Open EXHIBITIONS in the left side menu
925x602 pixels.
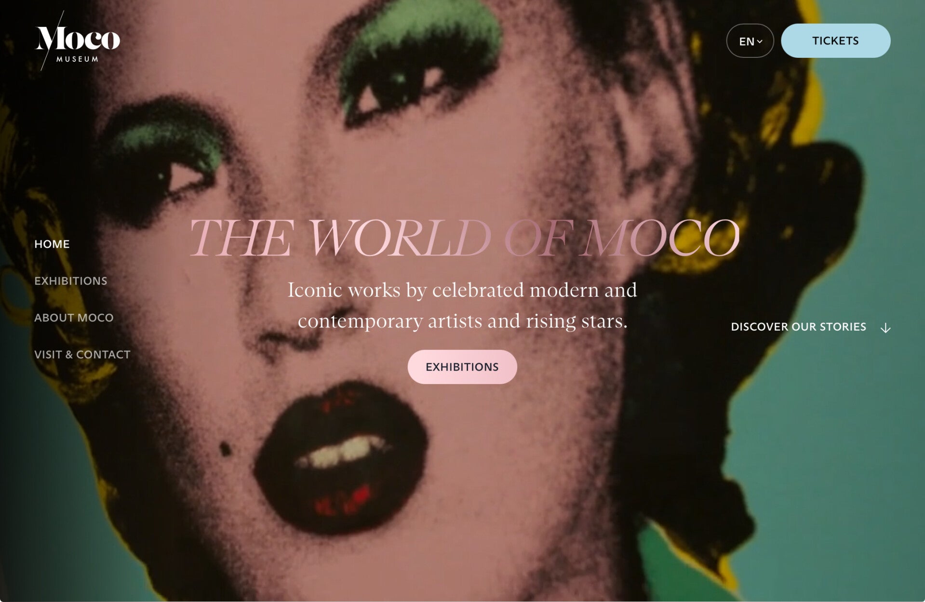coord(71,281)
